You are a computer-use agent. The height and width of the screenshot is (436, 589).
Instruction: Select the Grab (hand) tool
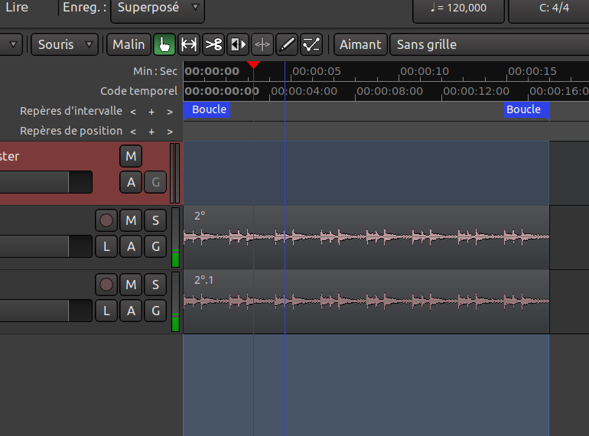164,44
